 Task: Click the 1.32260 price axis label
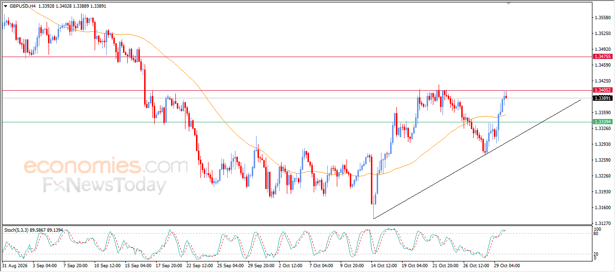coord(603,176)
